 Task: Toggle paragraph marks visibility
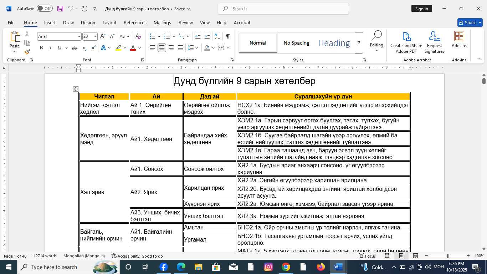pyautogui.click(x=227, y=36)
